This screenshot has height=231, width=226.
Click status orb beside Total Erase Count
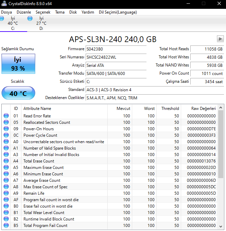tap(6, 161)
